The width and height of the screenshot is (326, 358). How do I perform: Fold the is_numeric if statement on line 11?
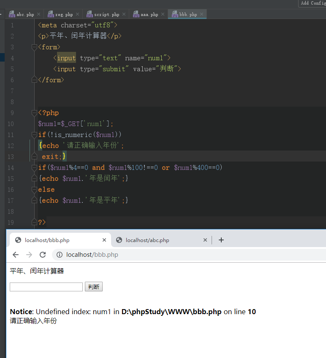34,135
